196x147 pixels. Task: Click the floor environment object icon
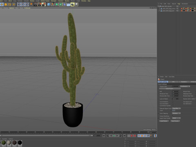(69, 4)
